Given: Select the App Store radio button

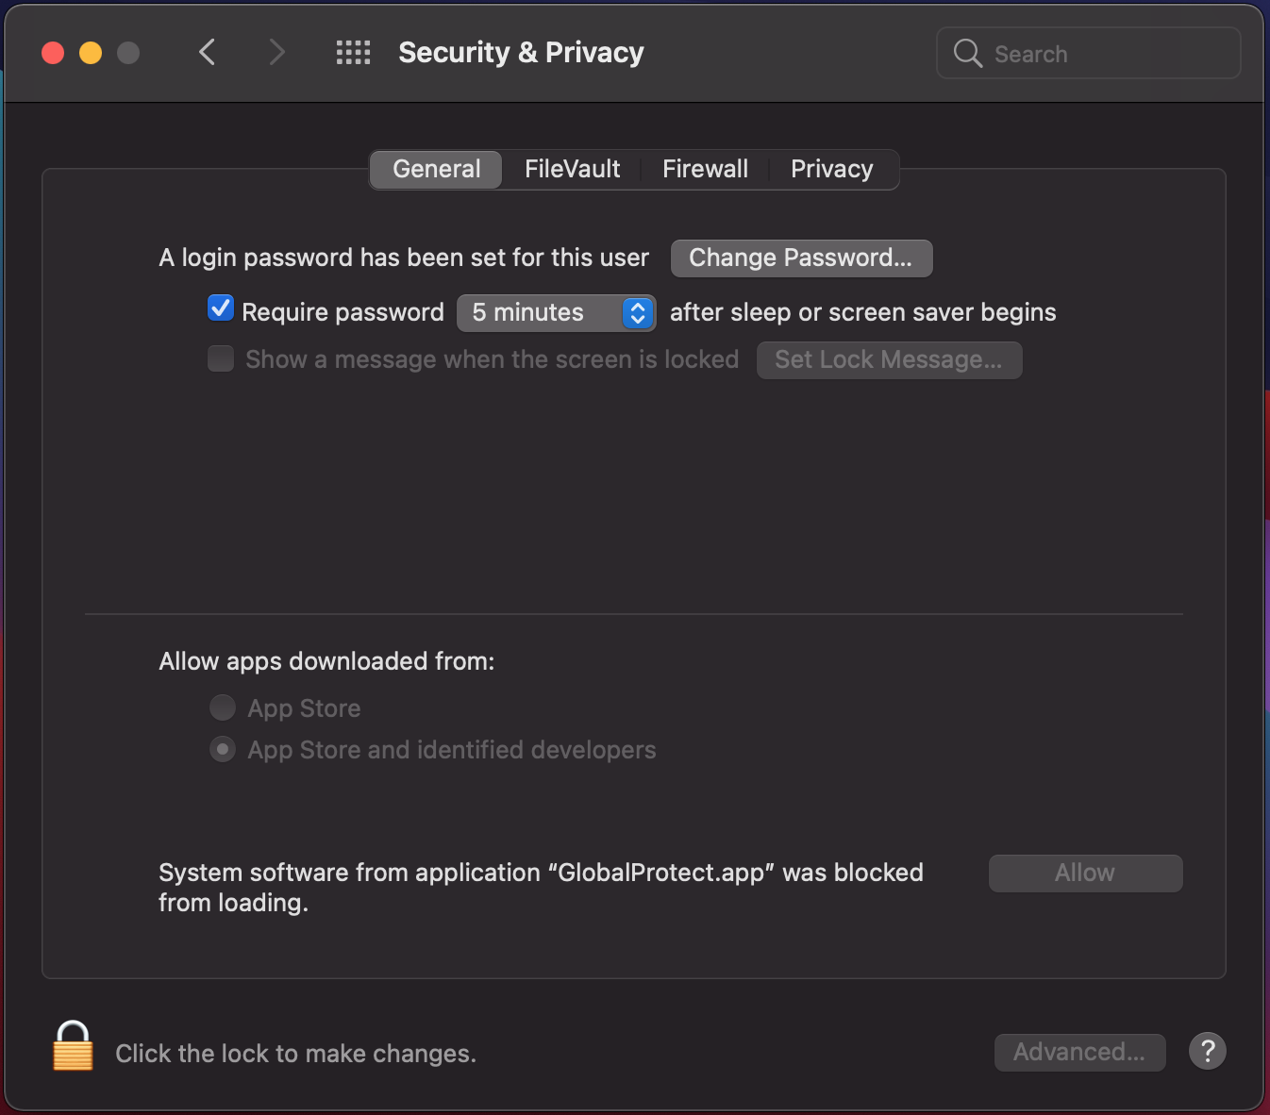Looking at the screenshot, I should [x=222, y=707].
